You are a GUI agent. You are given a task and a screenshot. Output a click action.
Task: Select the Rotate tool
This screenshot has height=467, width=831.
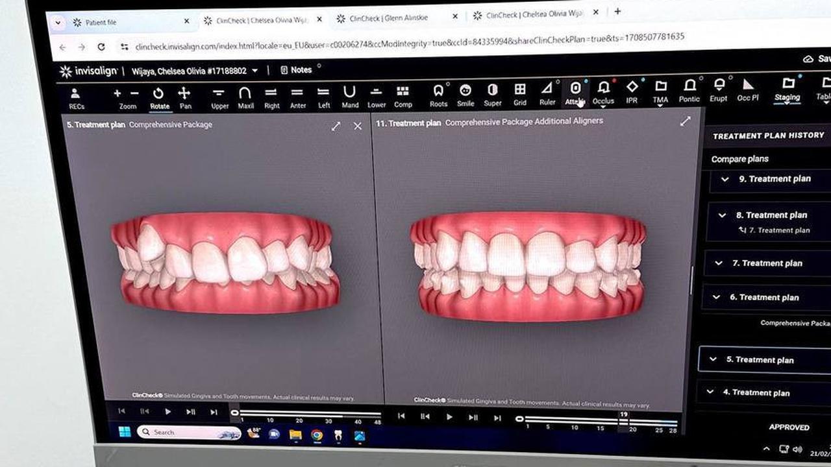(x=159, y=99)
